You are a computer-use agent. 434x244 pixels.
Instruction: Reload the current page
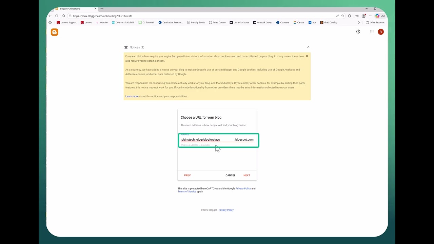57,16
